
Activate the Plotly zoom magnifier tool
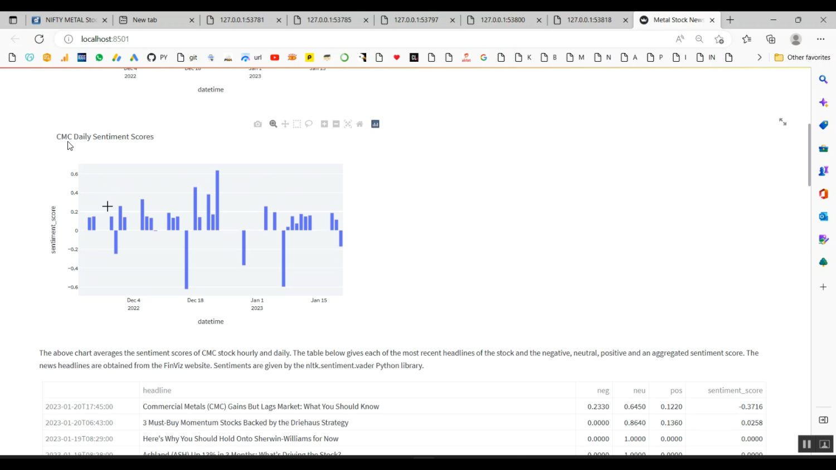coord(273,124)
